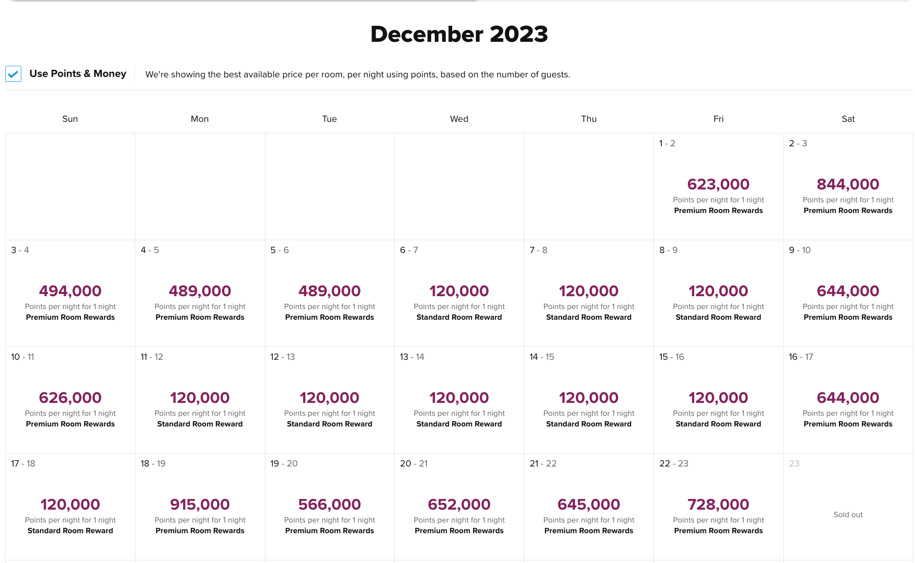The image size is (915, 563).
Task: Pick the 566,000 points rate on December 19
Action: [329, 504]
